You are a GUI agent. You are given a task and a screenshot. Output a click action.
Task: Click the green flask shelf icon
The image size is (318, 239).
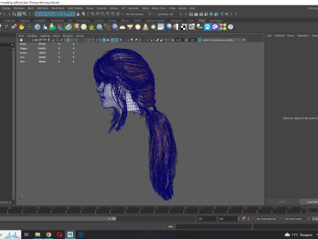pos(52,27)
